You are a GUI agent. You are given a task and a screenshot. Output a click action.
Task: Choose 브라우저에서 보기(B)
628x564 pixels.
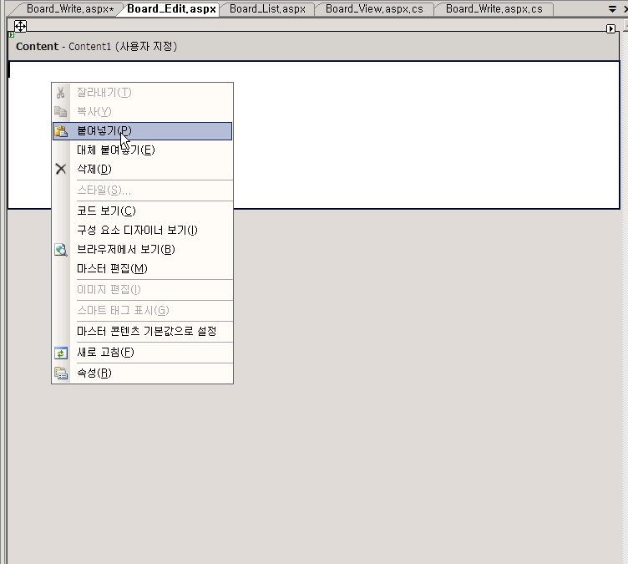[x=142, y=249]
